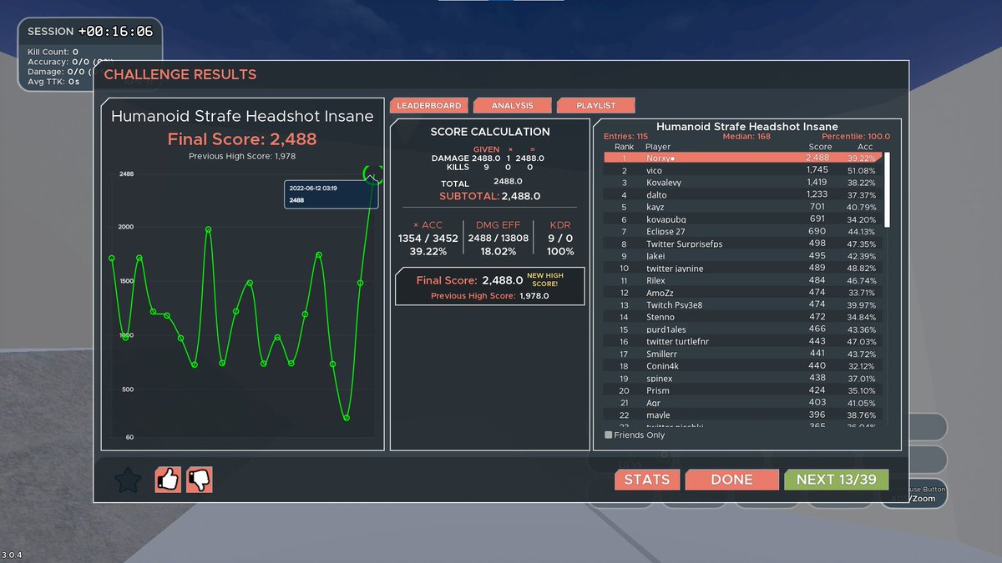1002x563 pixels.
Task: Click the KDR 100% value
Action: (560, 252)
